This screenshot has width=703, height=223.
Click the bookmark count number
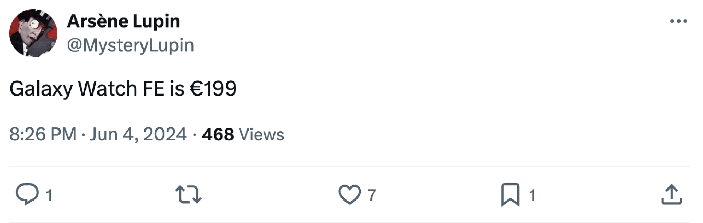click(x=532, y=195)
